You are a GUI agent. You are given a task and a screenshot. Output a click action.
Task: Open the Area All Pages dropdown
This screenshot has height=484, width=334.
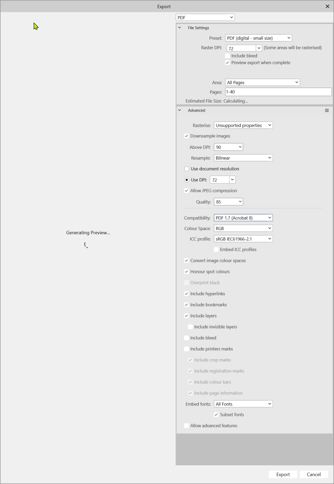click(263, 83)
